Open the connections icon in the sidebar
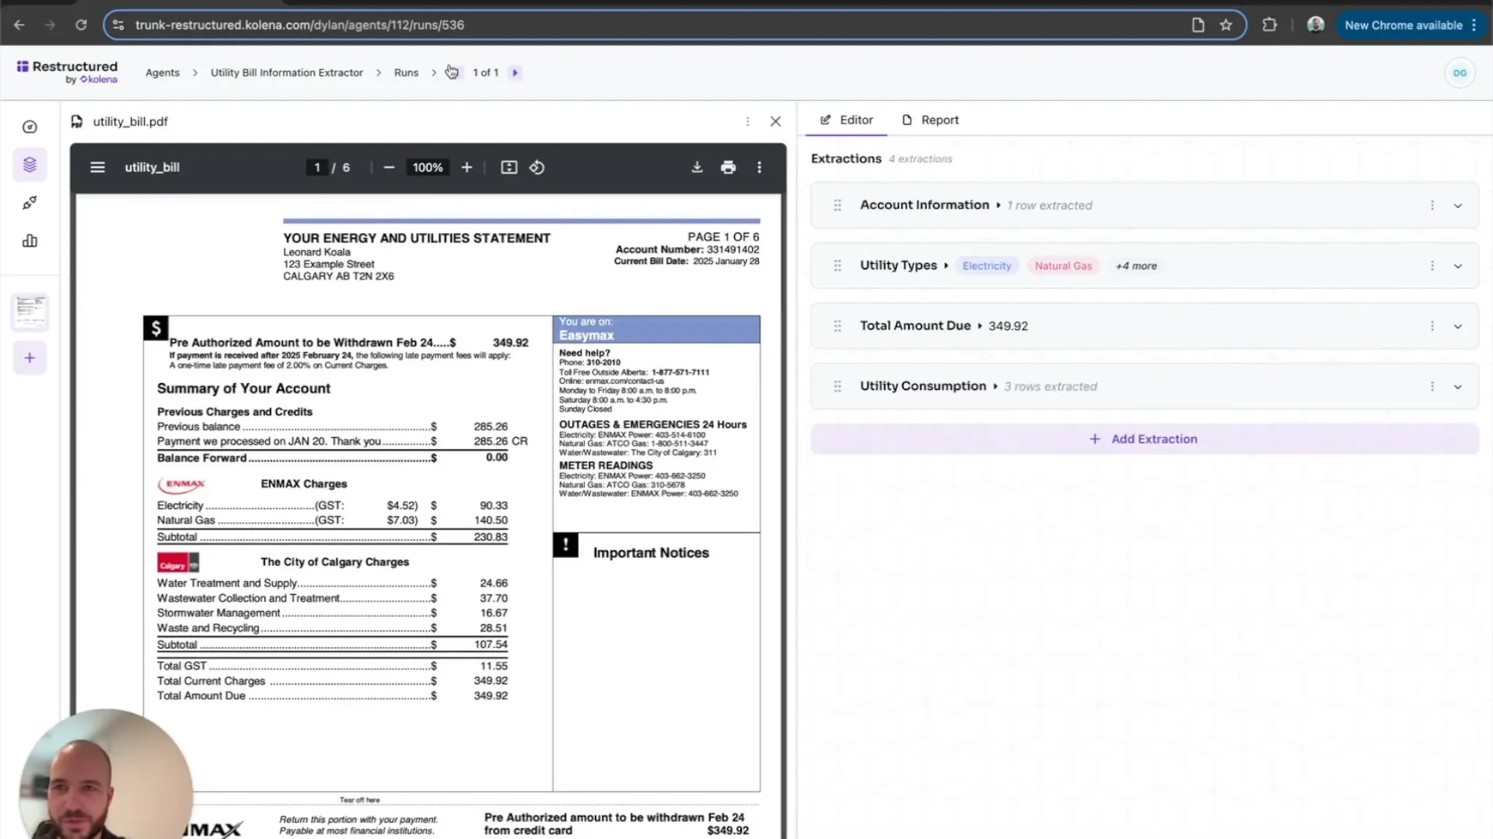 point(30,203)
